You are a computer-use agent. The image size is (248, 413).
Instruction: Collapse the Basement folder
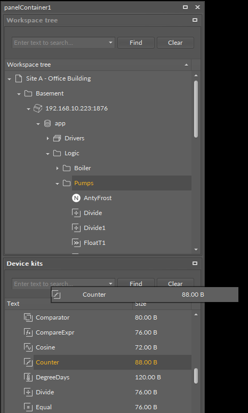pyautogui.click(x=19, y=94)
